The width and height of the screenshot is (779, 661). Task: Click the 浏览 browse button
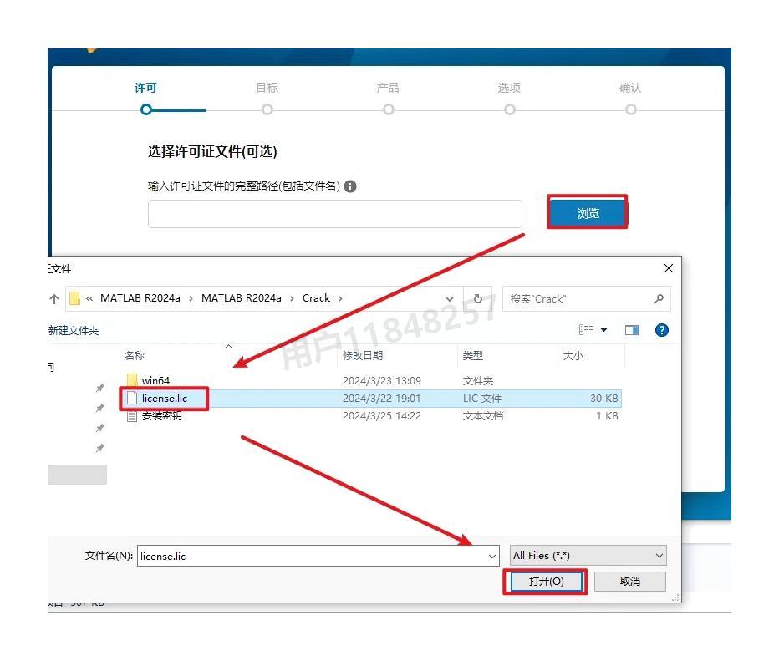(x=588, y=213)
